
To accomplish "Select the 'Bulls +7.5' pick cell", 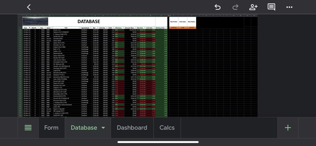I will pyautogui.click(x=67, y=49).
